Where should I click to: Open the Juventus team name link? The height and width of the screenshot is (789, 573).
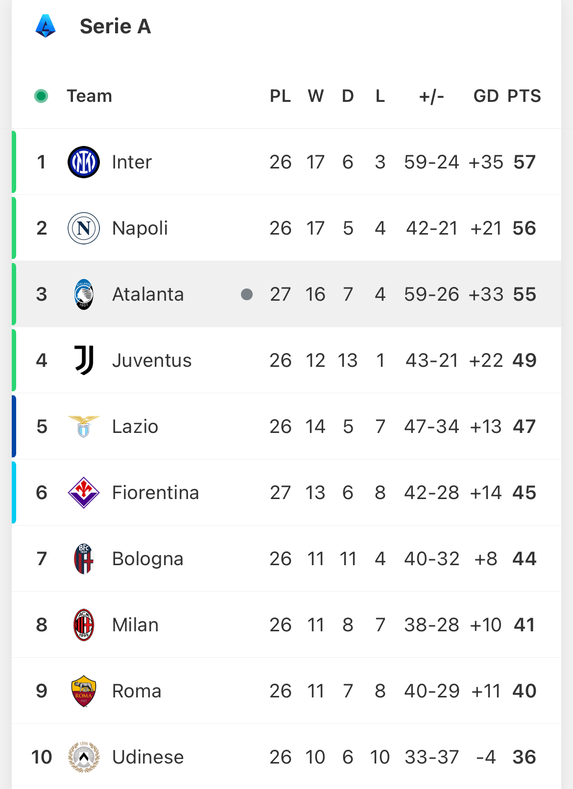(x=152, y=360)
